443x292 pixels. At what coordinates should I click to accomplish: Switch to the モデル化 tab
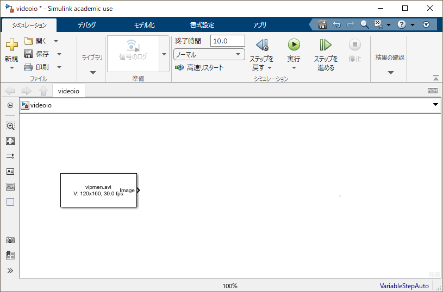coord(145,25)
